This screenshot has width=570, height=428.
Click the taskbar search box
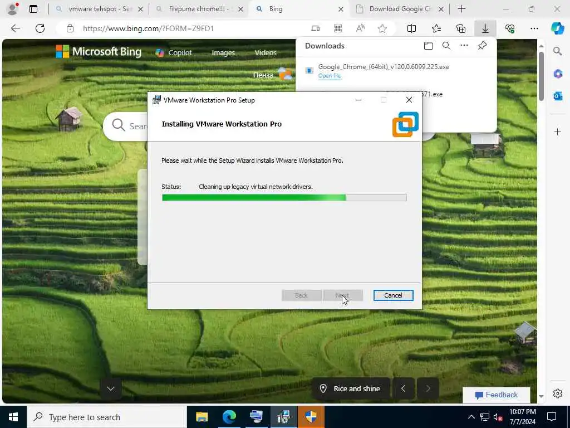click(x=107, y=417)
